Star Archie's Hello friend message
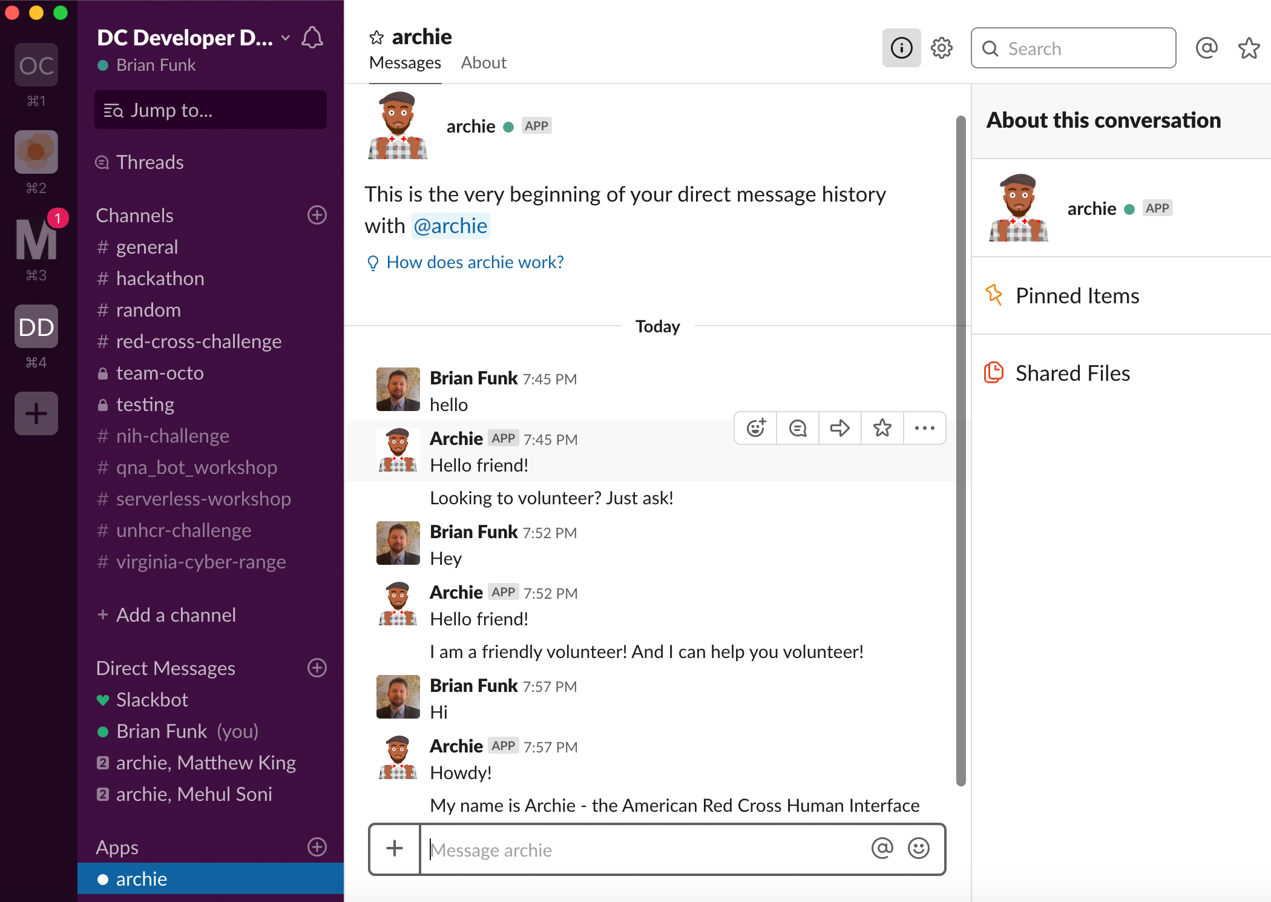Image resolution: width=1271 pixels, height=902 pixels. click(x=882, y=428)
